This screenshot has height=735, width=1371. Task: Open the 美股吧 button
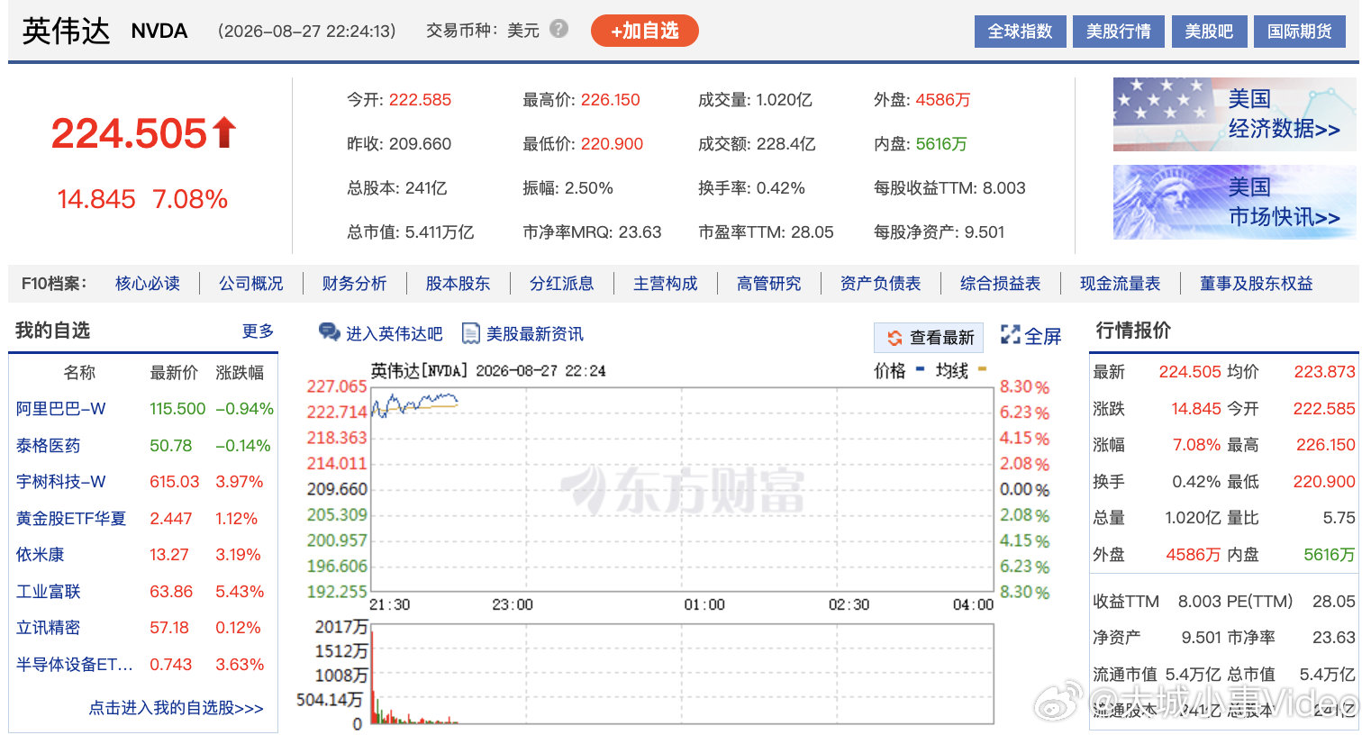[1209, 32]
